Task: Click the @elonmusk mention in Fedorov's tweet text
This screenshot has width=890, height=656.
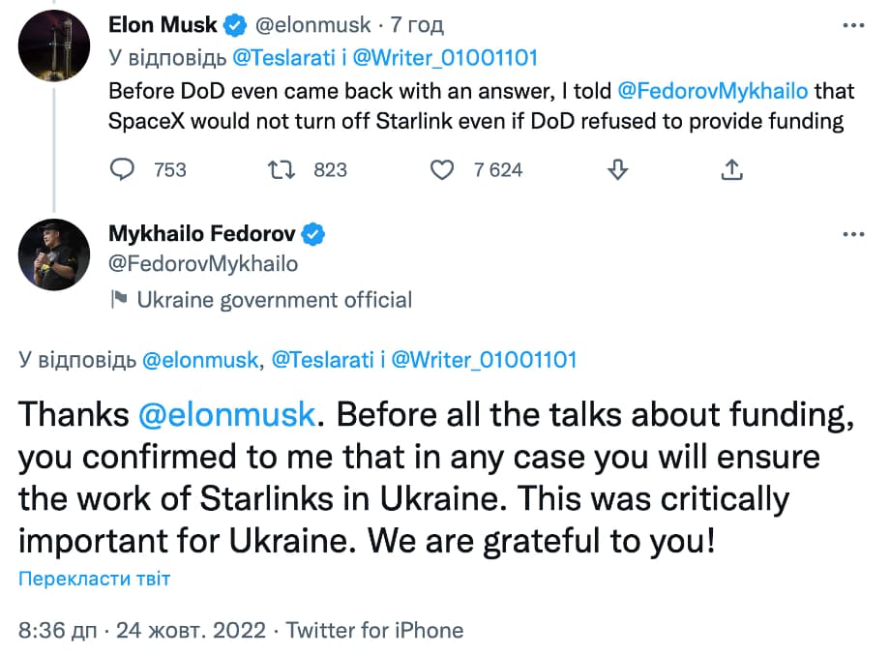Action: pos(227,414)
